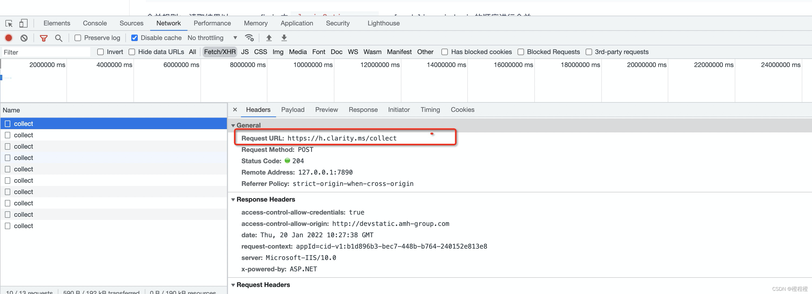Click the inspect element picker icon
The height and width of the screenshot is (294, 812).
click(x=9, y=23)
